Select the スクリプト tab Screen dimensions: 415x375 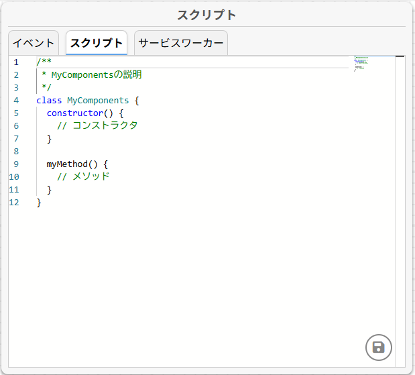coord(97,43)
